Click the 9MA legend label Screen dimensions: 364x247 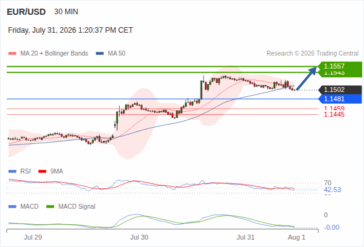click(x=57, y=172)
